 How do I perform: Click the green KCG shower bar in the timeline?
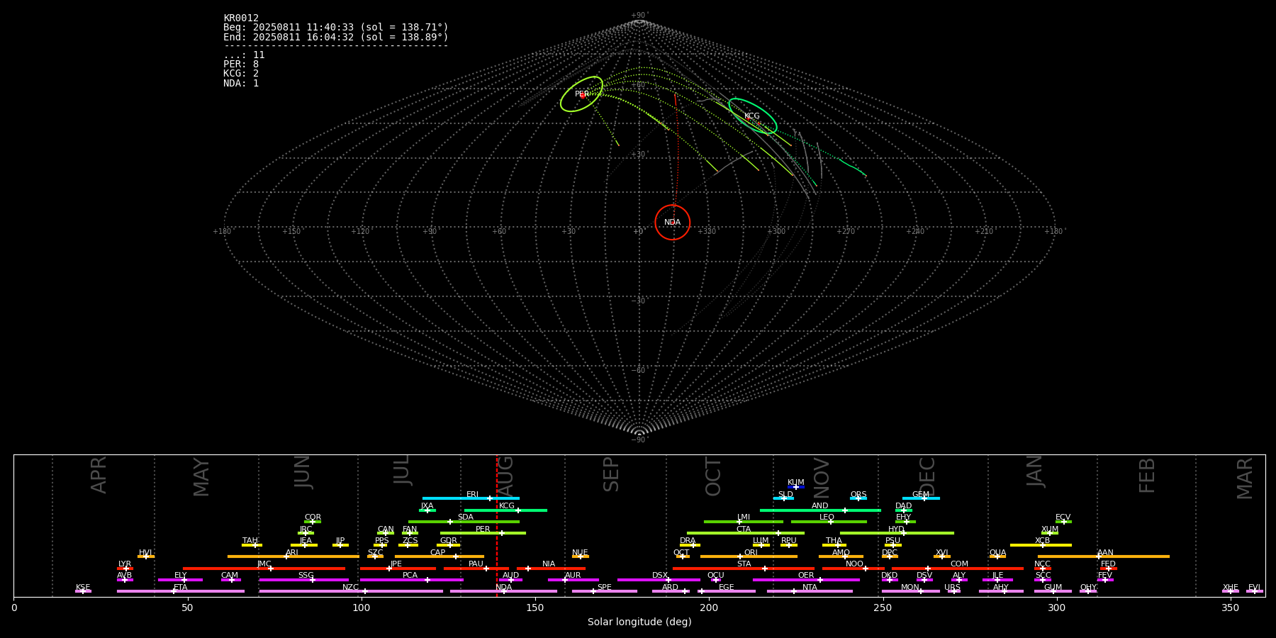[505, 510]
